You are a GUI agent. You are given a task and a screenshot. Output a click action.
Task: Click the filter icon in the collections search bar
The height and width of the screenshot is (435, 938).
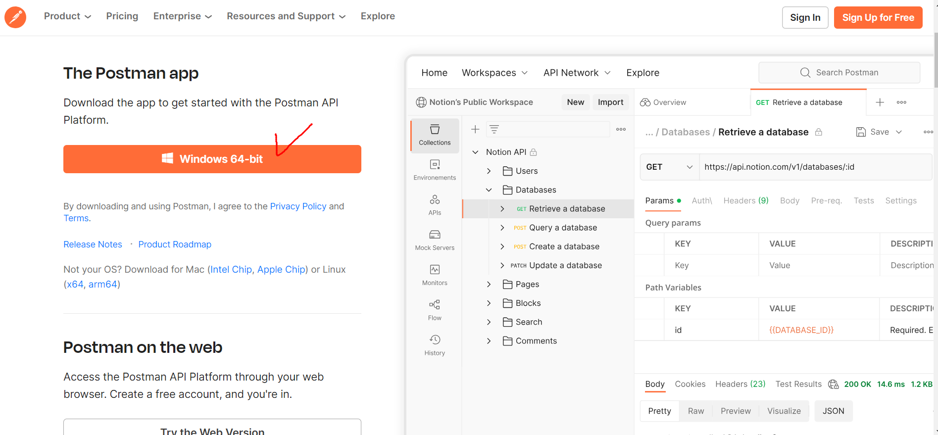[494, 129]
